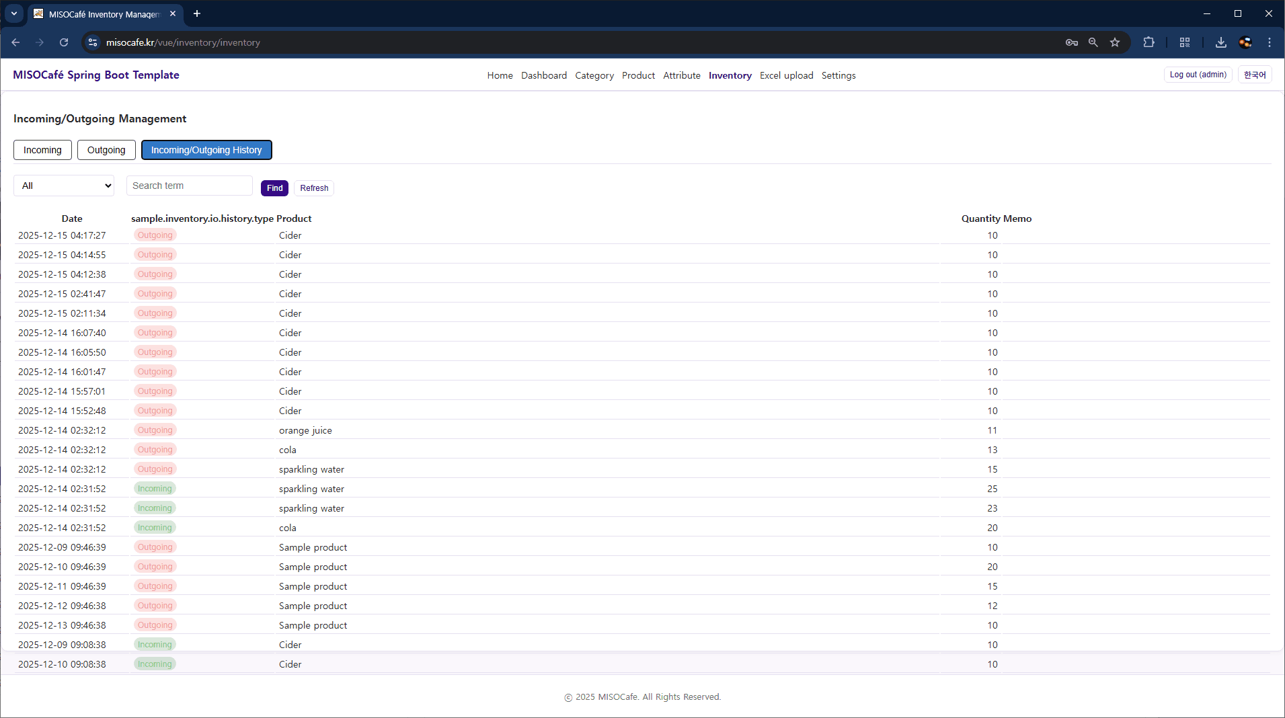Click the browser profile avatar

pos(1246,42)
